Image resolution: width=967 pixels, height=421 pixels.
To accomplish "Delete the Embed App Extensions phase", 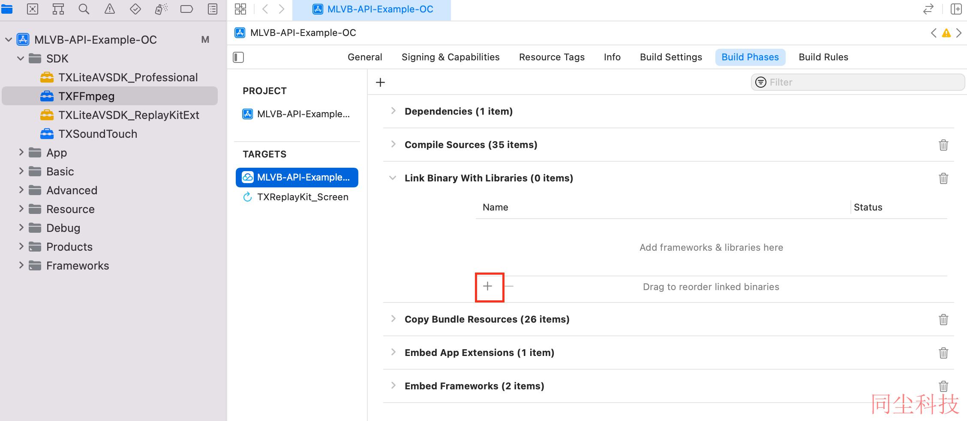I will point(943,353).
